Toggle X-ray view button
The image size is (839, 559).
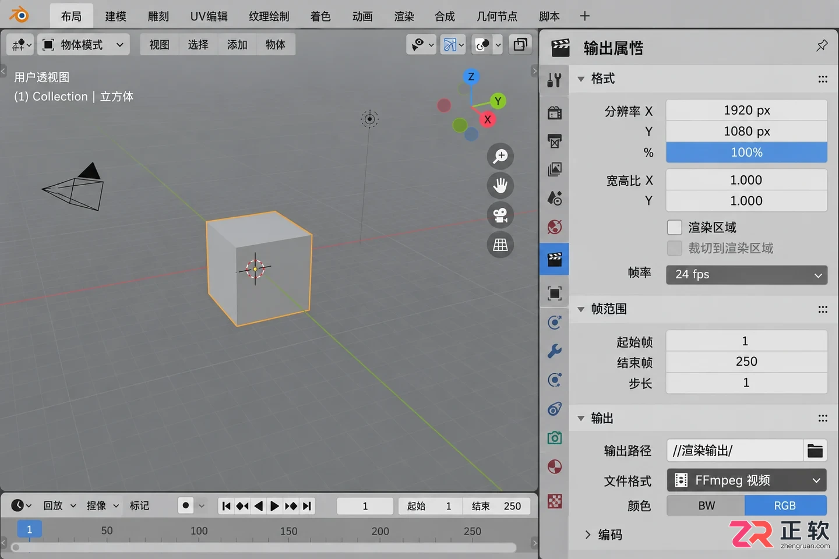click(x=520, y=44)
